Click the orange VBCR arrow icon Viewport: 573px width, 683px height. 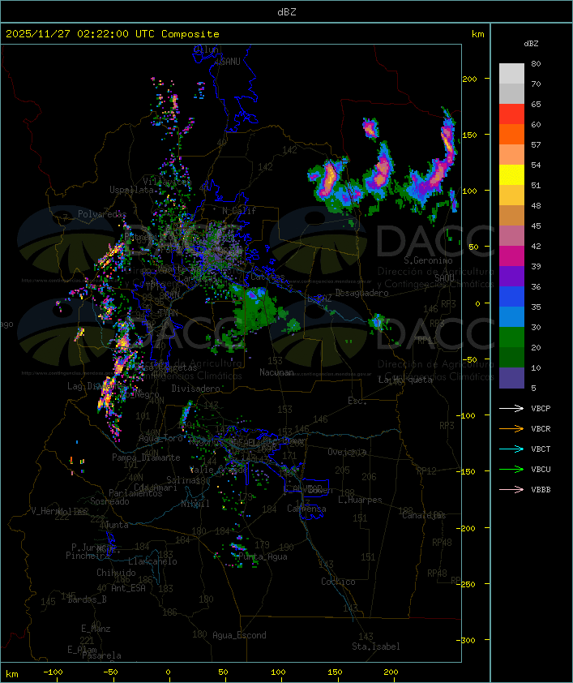click(511, 428)
